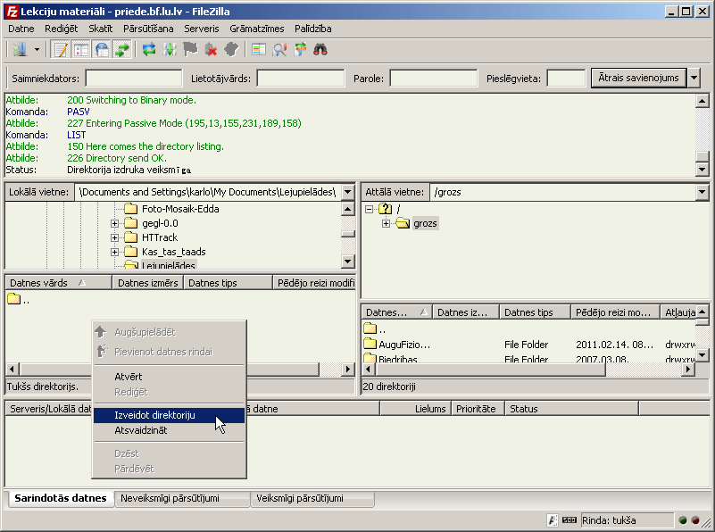This screenshot has height=532, width=715.
Task: Click local tree scrollbar down arrow
Action: click(x=348, y=262)
